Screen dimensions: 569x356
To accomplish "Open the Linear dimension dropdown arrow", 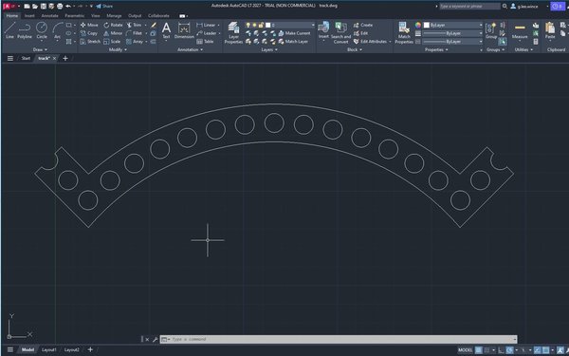I will (218, 25).
